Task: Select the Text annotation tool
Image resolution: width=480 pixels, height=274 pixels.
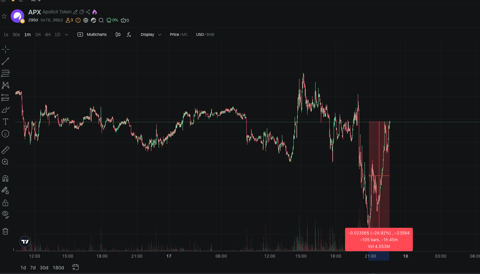Action: coord(6,121)
